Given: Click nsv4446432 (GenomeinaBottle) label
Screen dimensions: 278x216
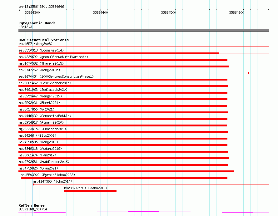Looking at the screenshot, I should click(x=45, y=116).
